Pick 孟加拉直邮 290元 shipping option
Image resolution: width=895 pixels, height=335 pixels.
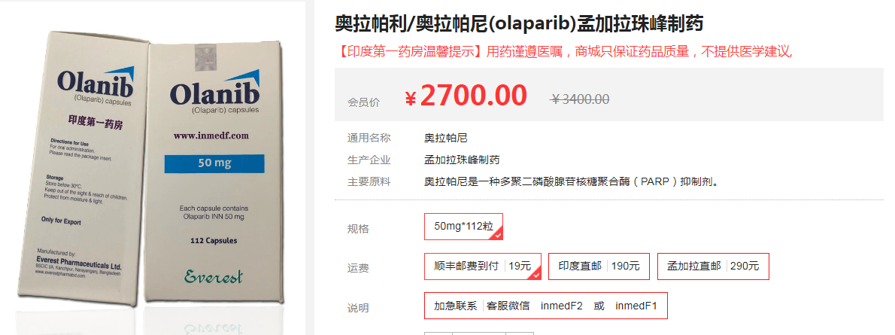tap(712, 266)
